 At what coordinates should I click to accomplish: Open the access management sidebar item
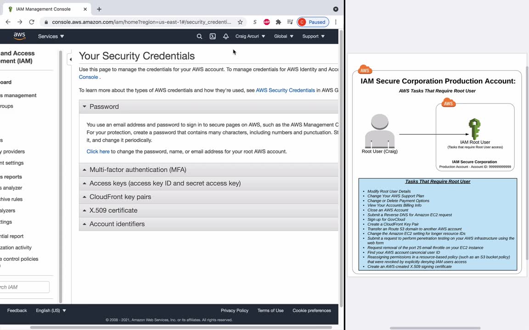18,95
